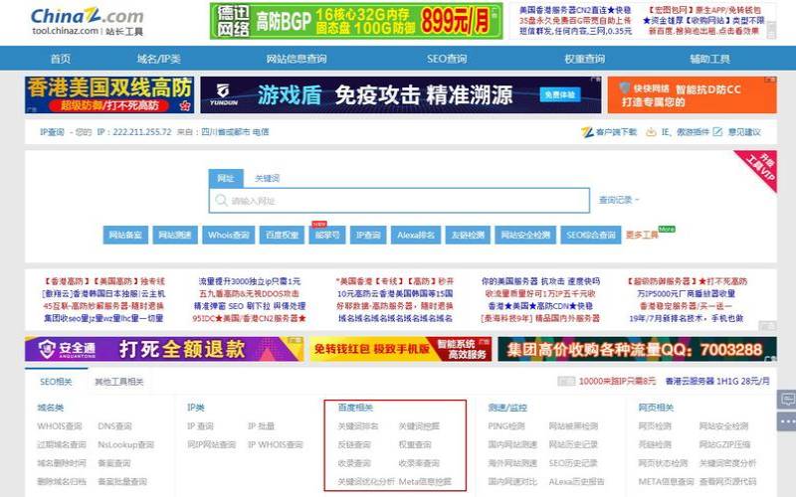Screen dimensions: 796x497
Task: Click the blue 网站安全检测 button under search
Action: click(x=525, y=235)
